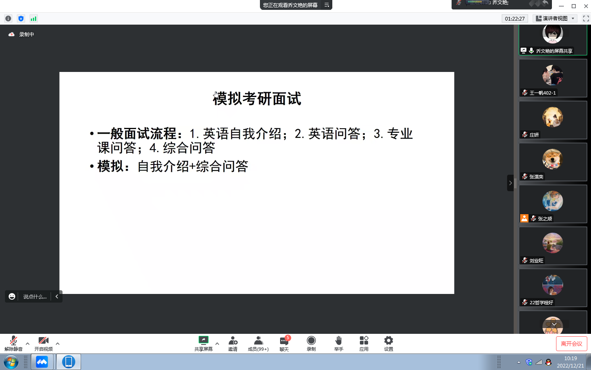Image resolution: width=591 pixels, height=370 pixels.
Task: Open the Chat (聊天) panel
Action: [x=284, y=343]
